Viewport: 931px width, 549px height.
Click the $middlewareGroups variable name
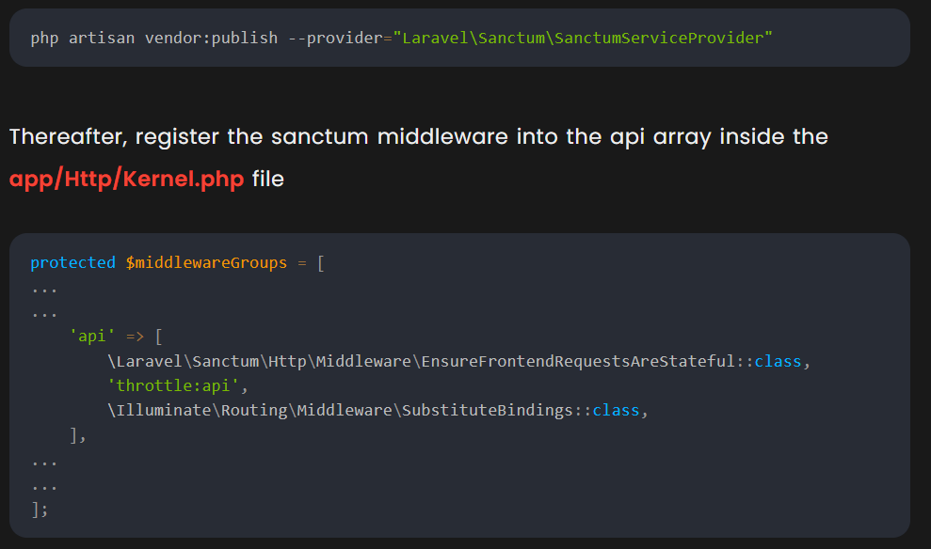[206, 262]
